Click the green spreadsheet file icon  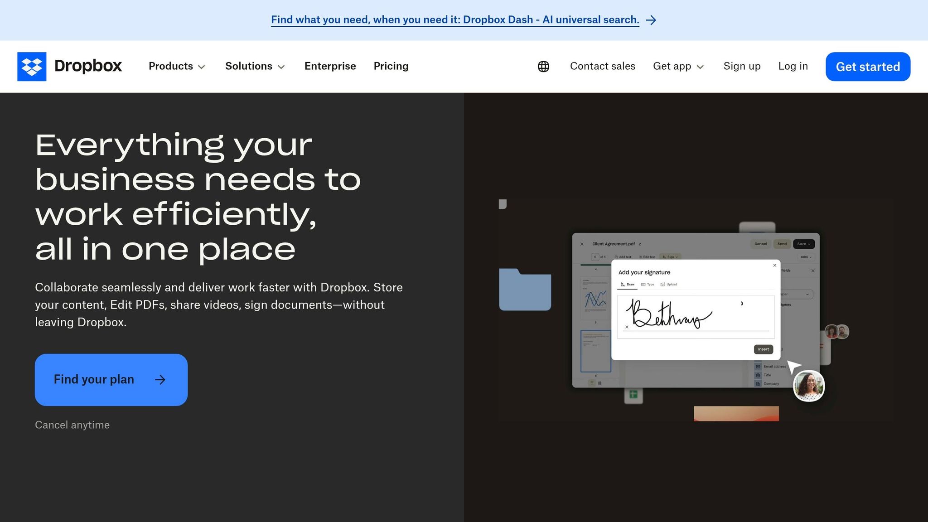pos(633,395)
